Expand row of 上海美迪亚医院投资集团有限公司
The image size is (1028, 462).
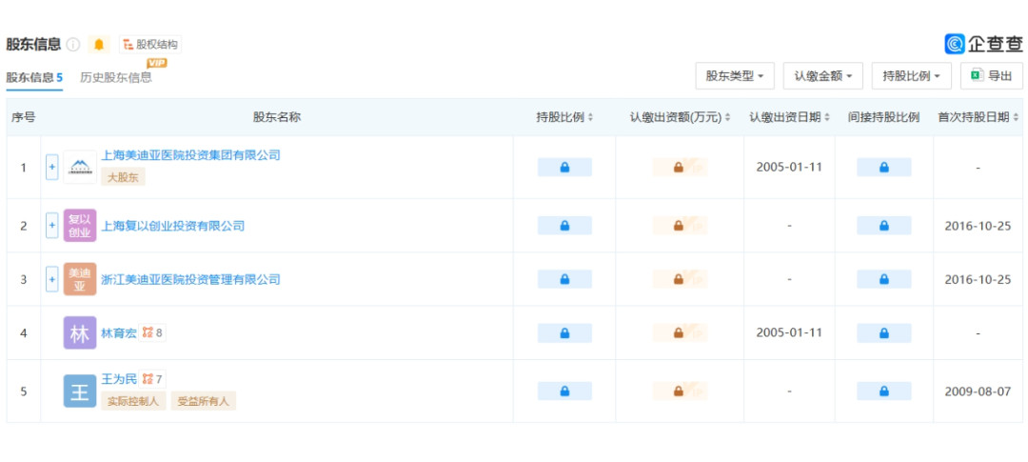[51, 168]
